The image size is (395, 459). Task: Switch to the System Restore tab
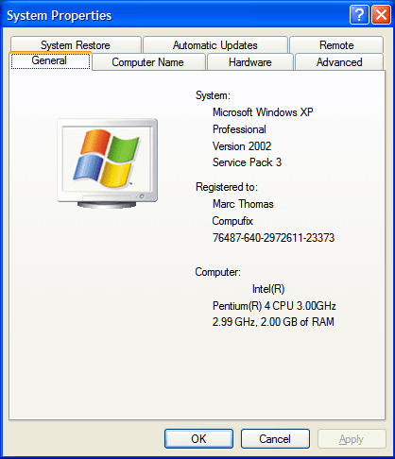coord(76,45)
